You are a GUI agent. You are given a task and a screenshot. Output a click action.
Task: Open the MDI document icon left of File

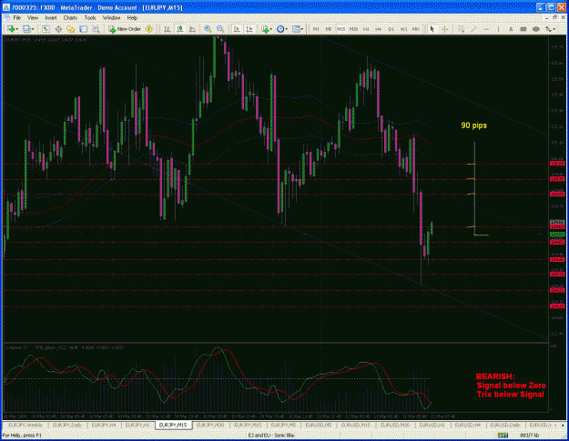click(x=7, y=17)
